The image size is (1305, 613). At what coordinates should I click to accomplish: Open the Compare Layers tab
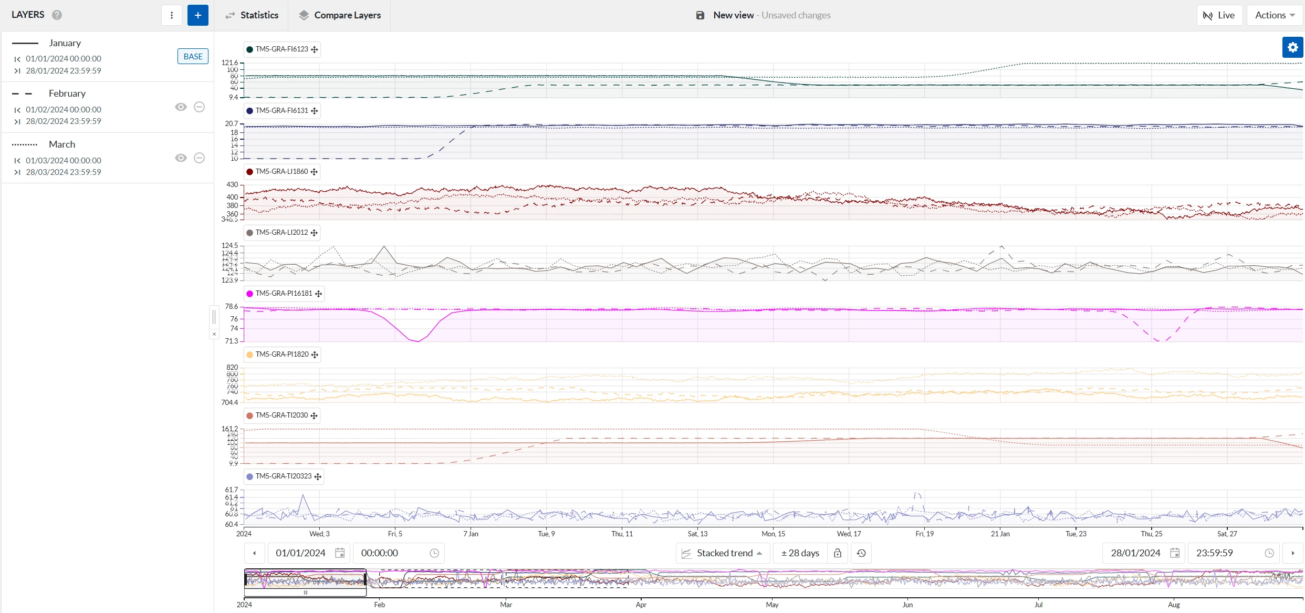coord(340,15)
